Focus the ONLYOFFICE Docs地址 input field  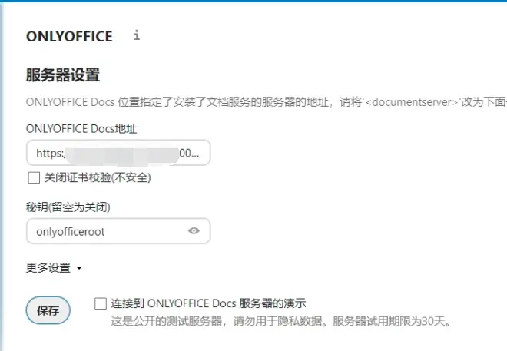118,153
